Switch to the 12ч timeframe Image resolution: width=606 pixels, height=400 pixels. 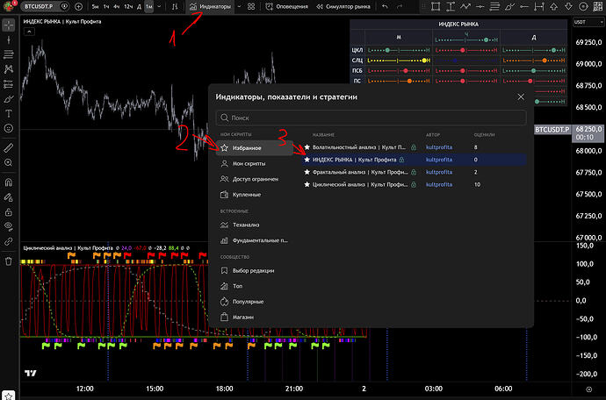click(x=128, y=6)
